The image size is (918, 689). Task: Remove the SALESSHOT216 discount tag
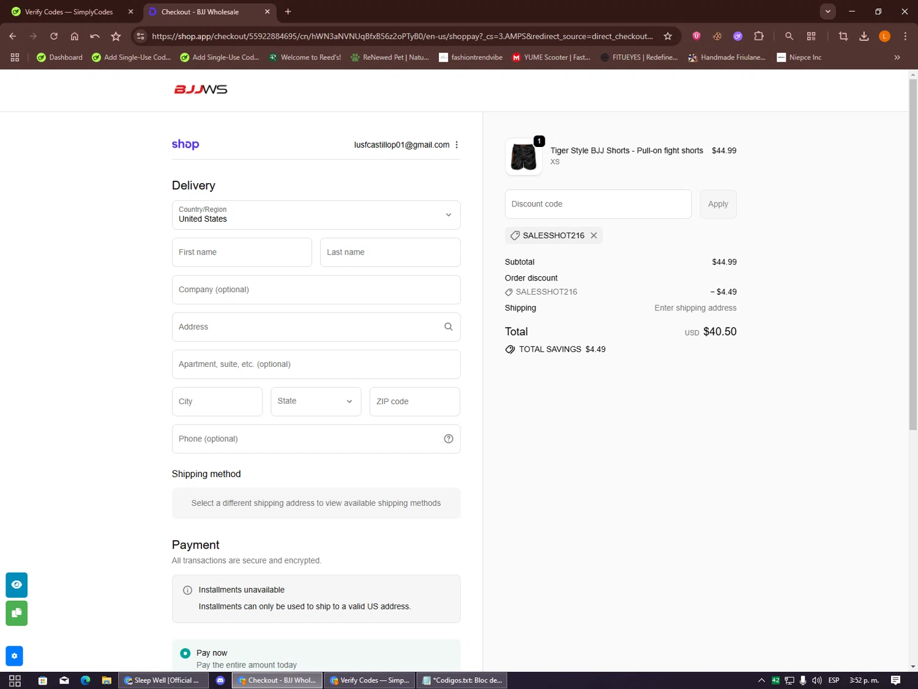594,235
